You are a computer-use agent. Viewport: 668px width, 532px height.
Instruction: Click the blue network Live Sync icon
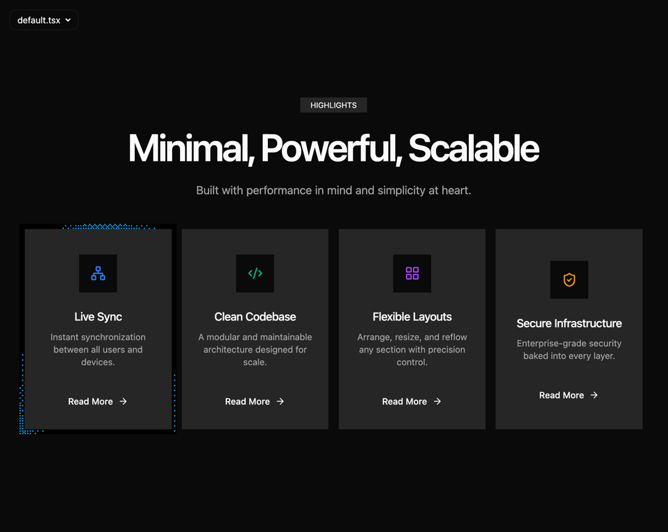98,273
